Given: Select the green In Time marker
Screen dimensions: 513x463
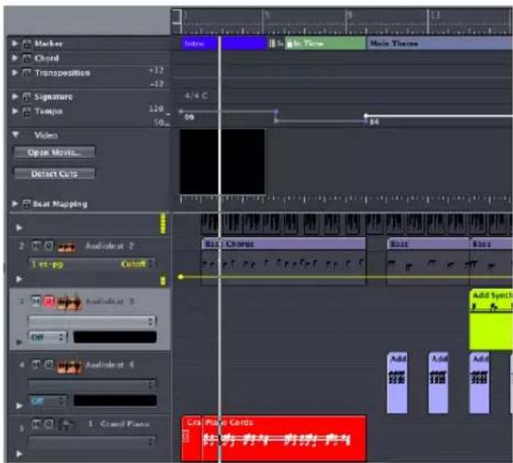Looking at the screenshot, I should point(325,44).
